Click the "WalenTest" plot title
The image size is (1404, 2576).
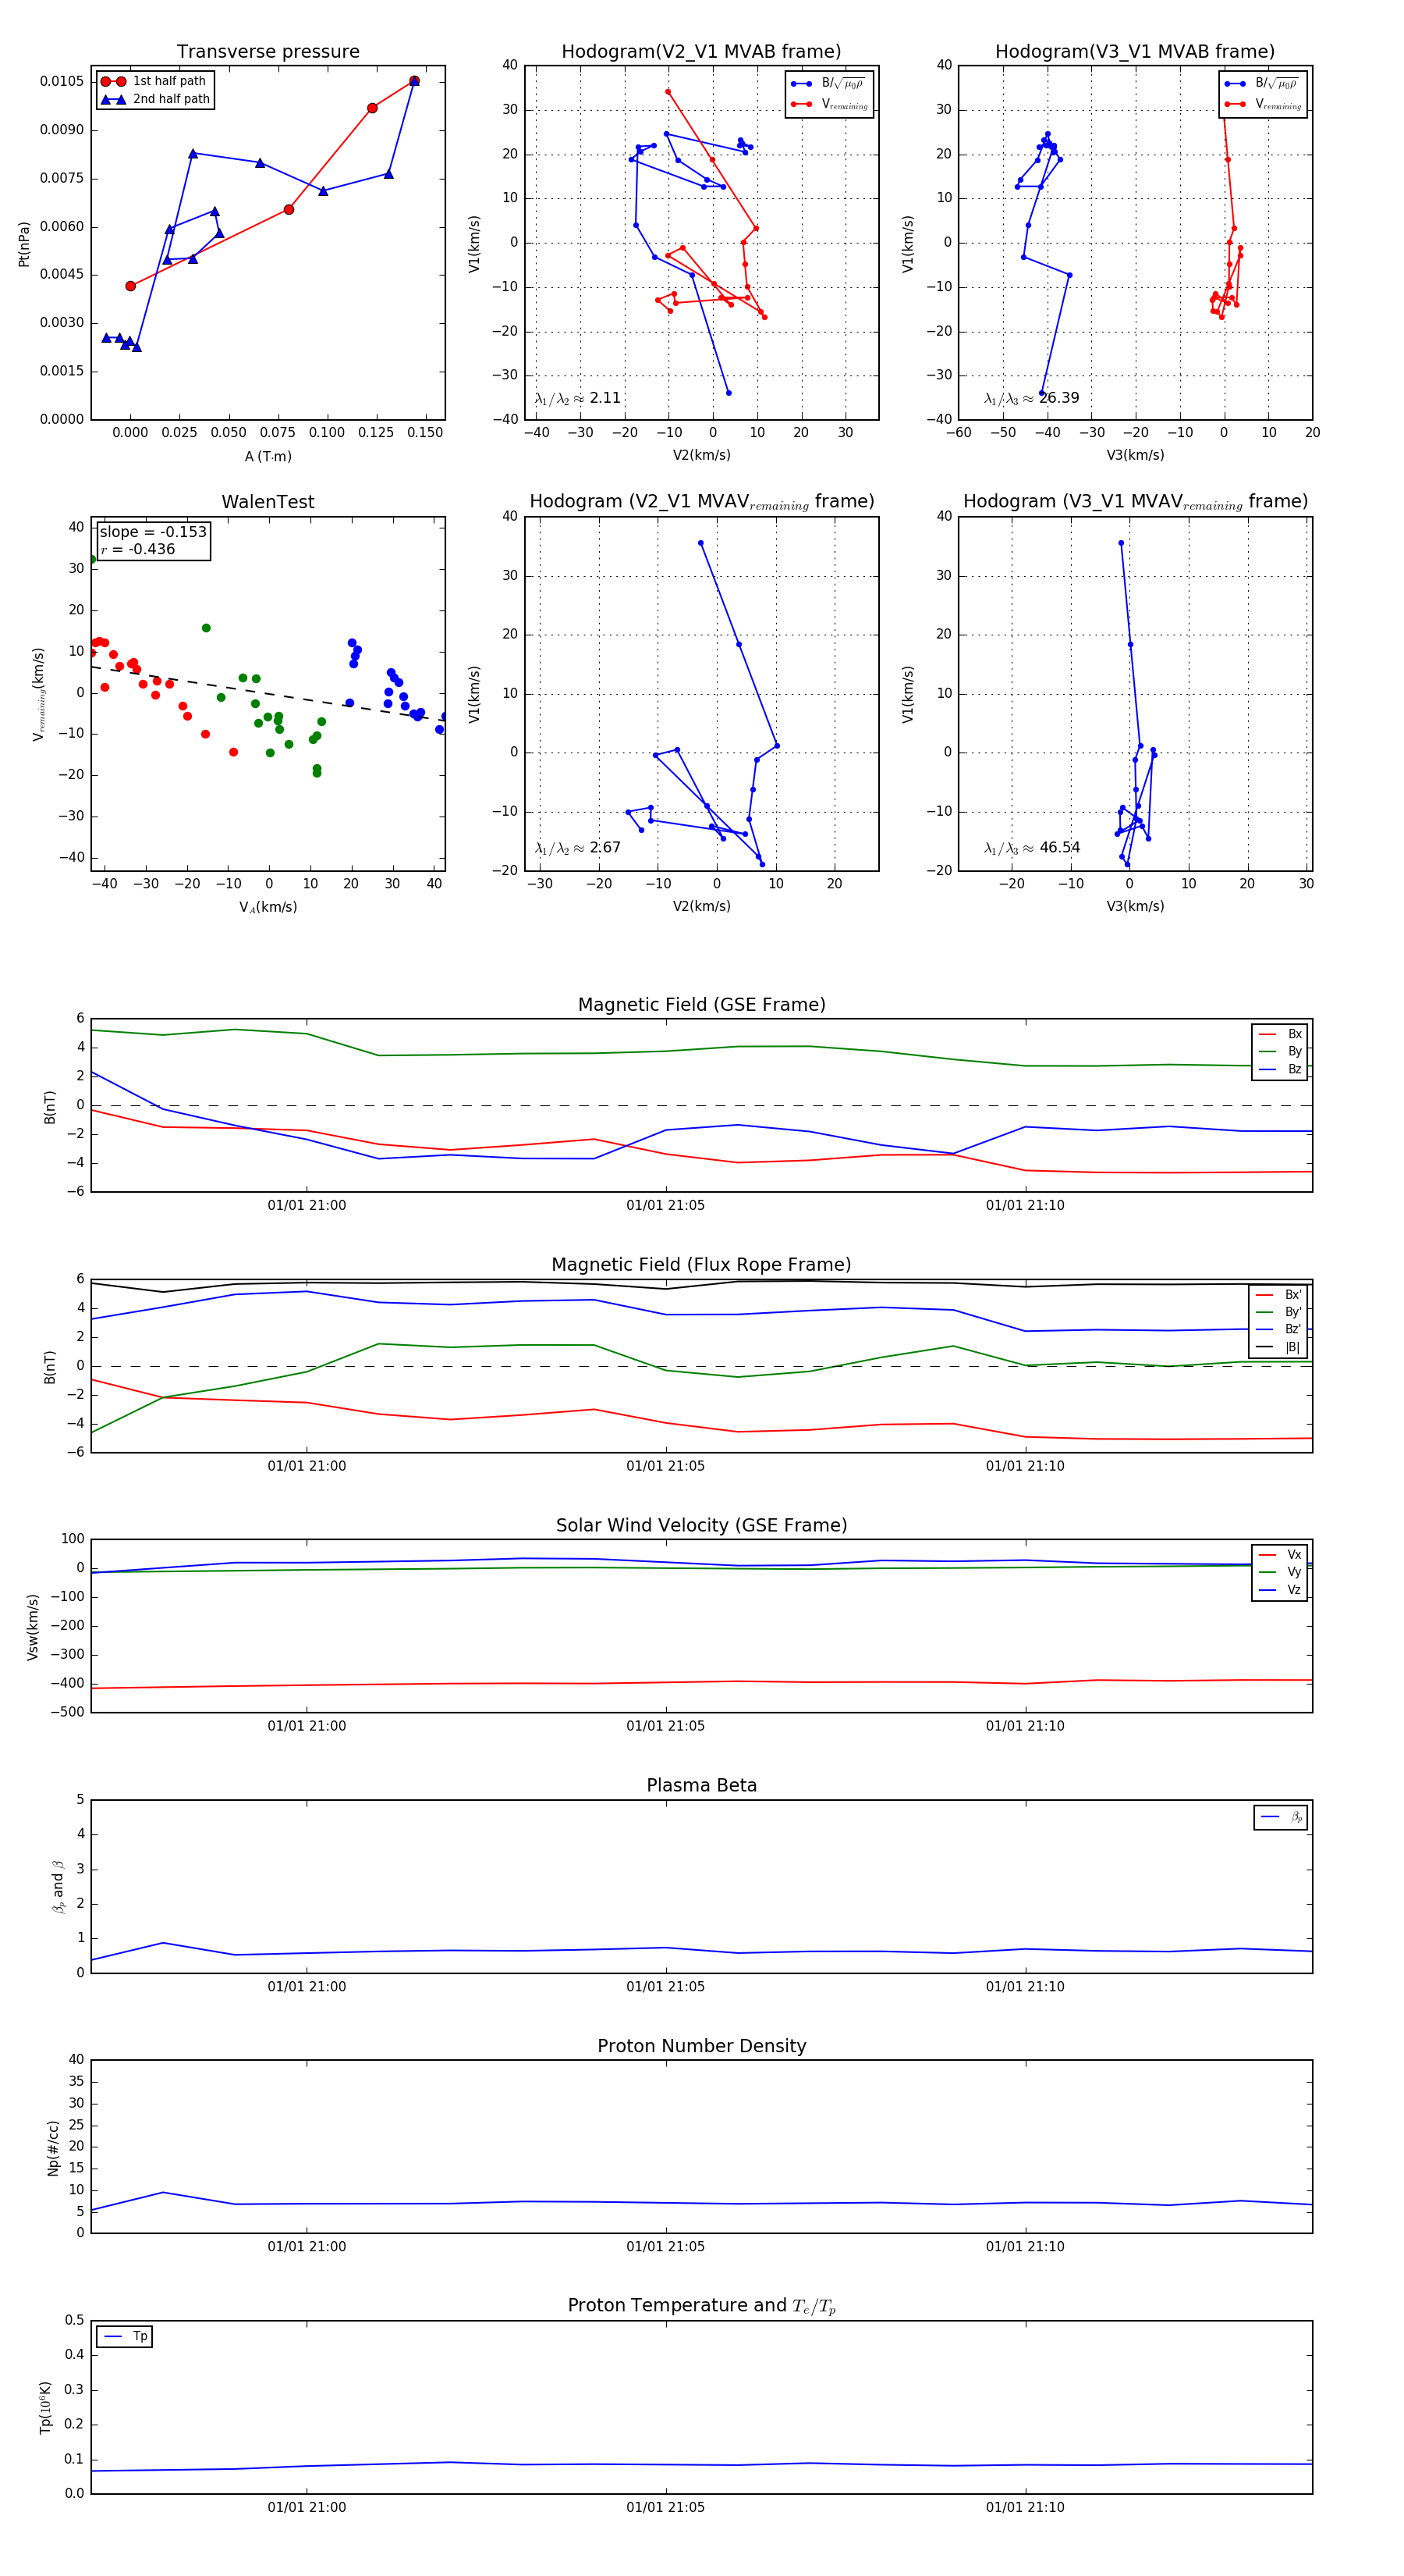pyautogui.click(x=268, y=502)
